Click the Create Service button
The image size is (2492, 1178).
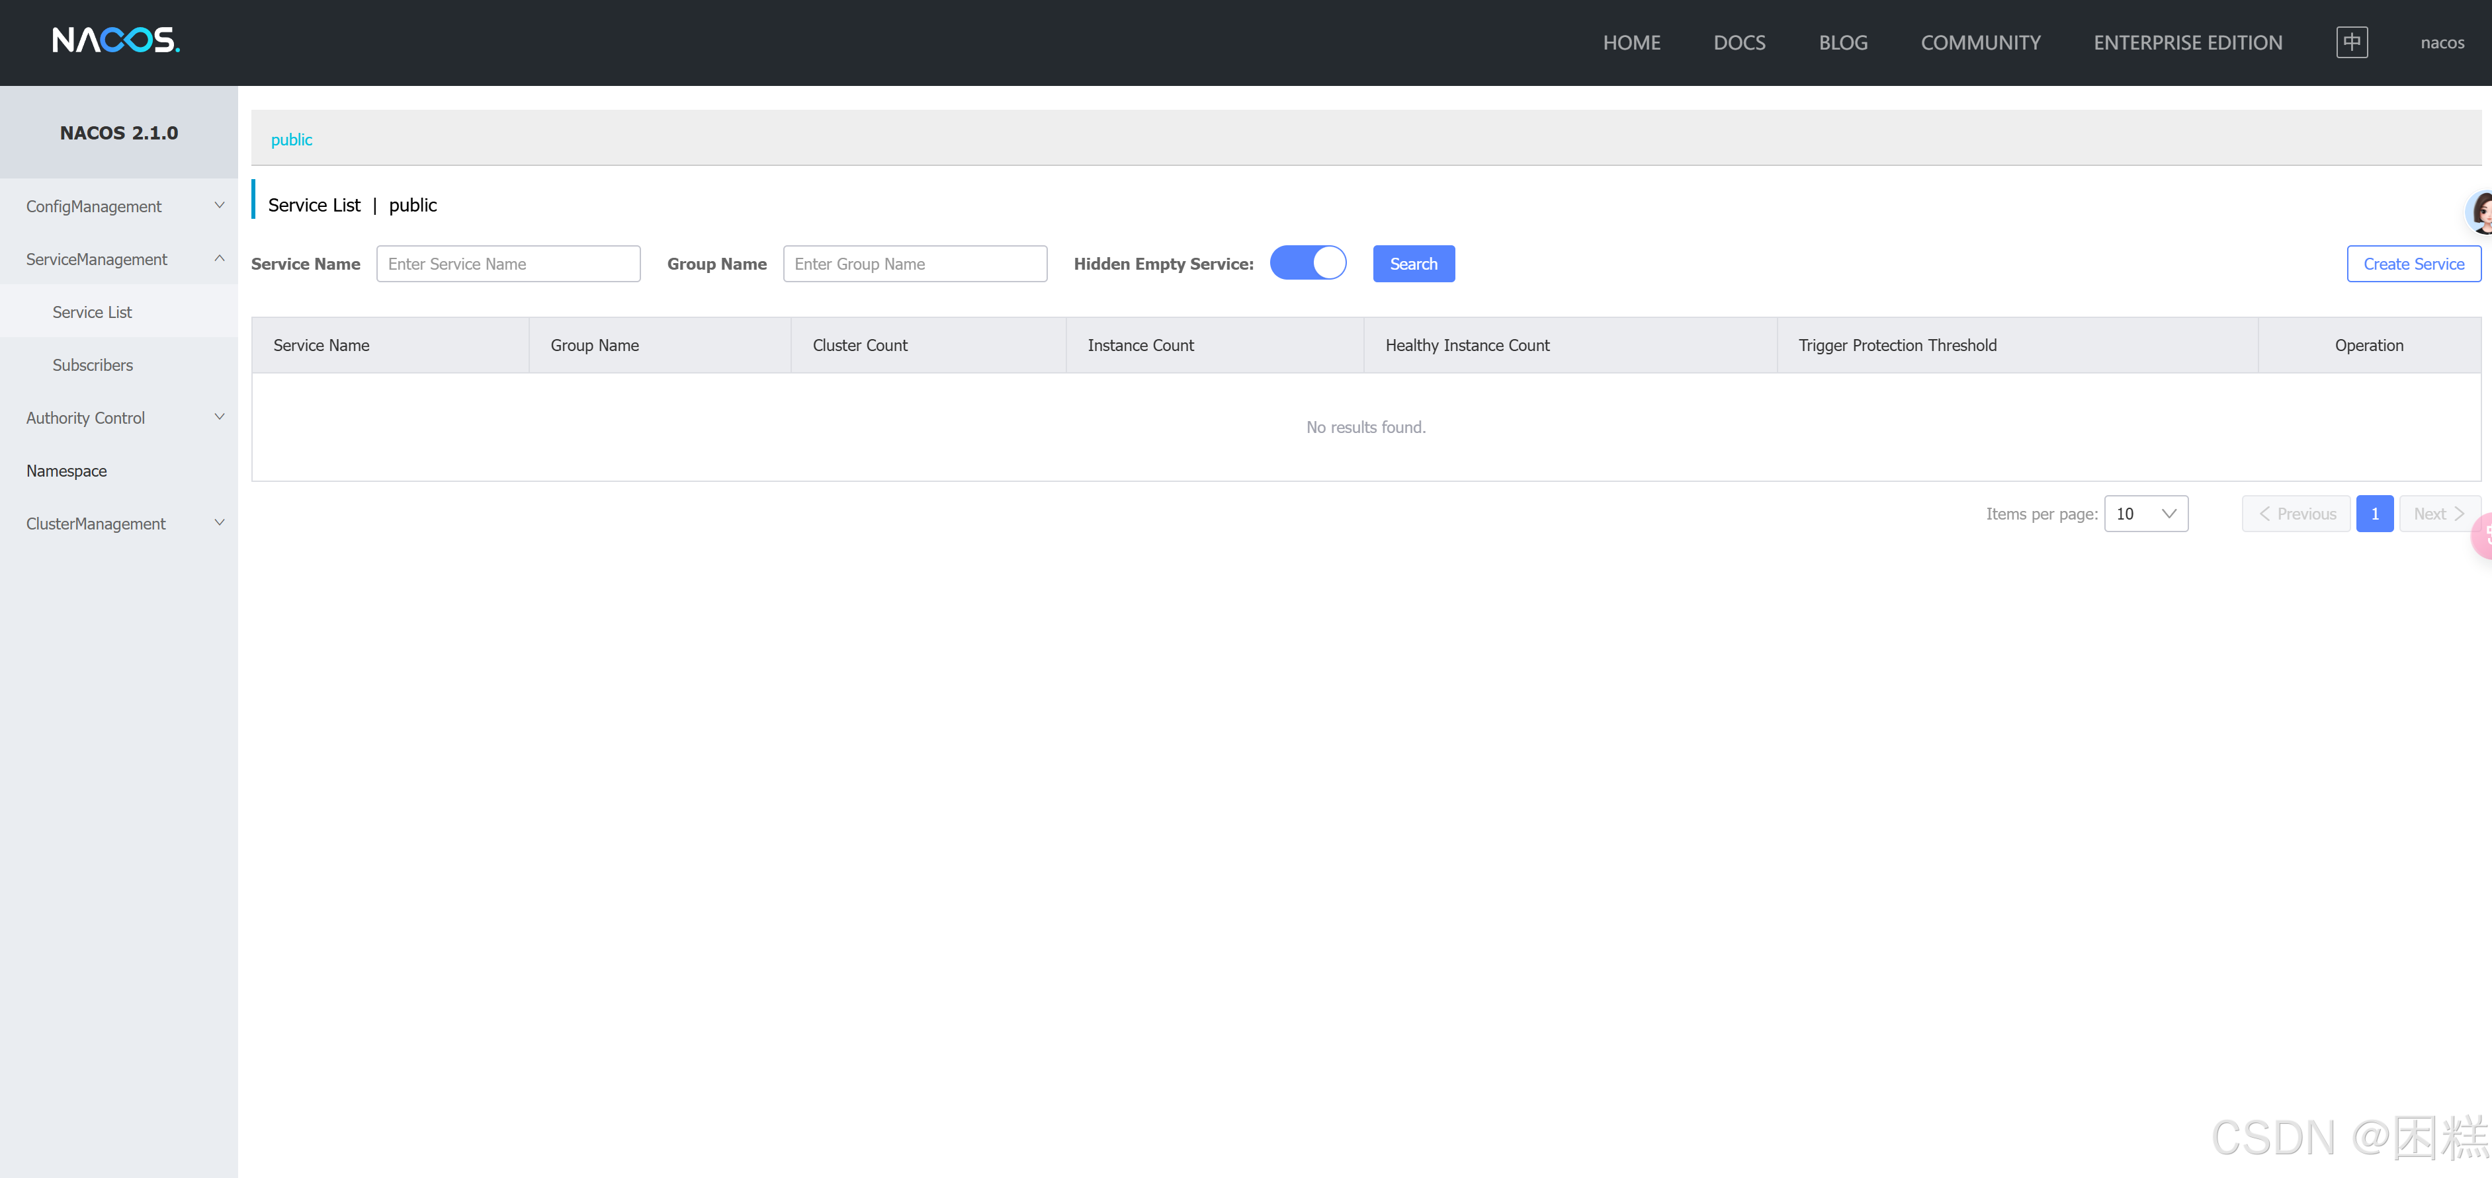coord(2413,263)
